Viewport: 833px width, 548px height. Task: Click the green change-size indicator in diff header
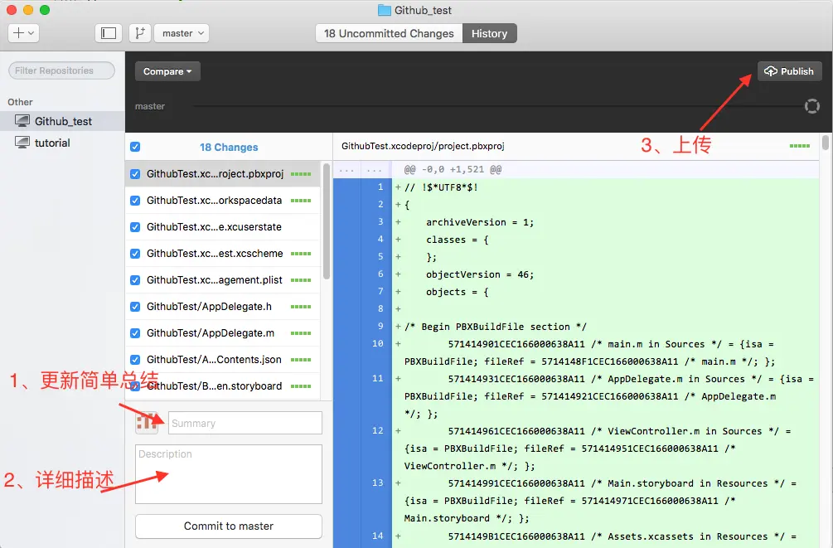(800, 146)
